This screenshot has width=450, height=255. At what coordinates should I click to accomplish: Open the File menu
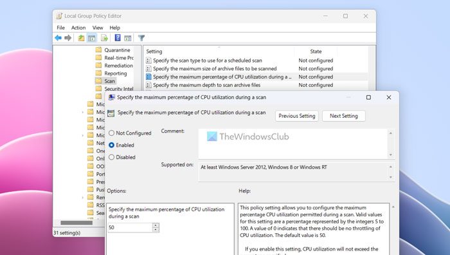[x=60, y=28]
